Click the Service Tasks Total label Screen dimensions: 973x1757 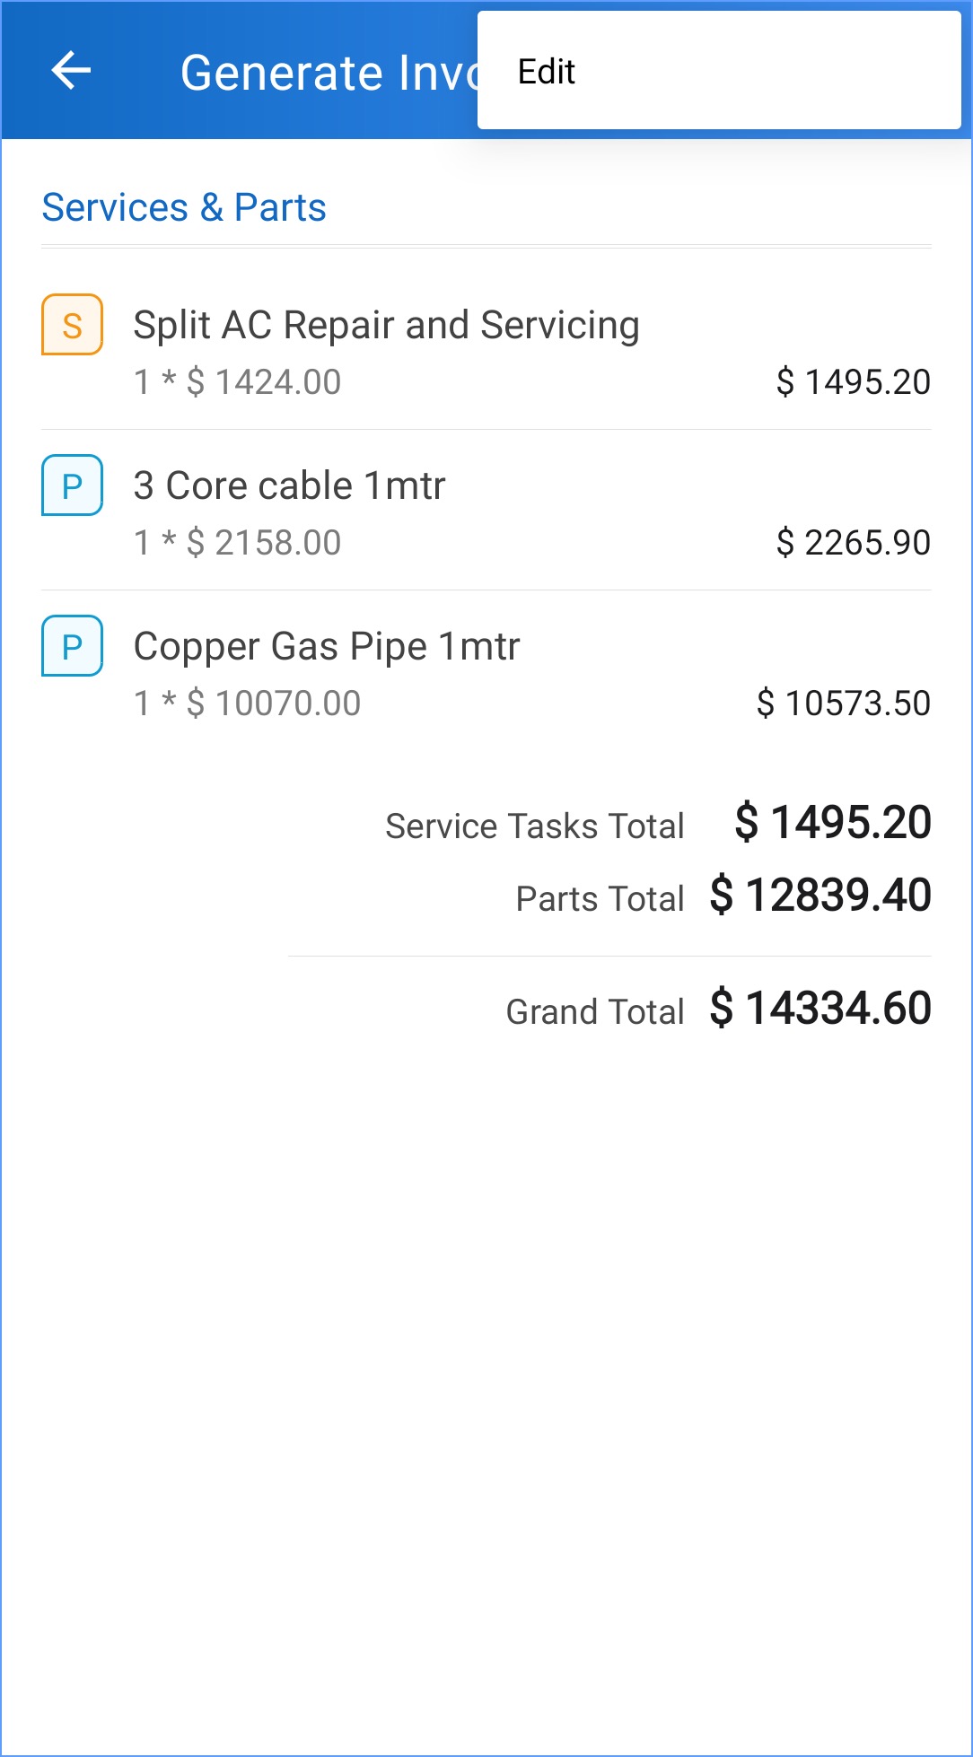pyautogui.click(x=534, y=826)
